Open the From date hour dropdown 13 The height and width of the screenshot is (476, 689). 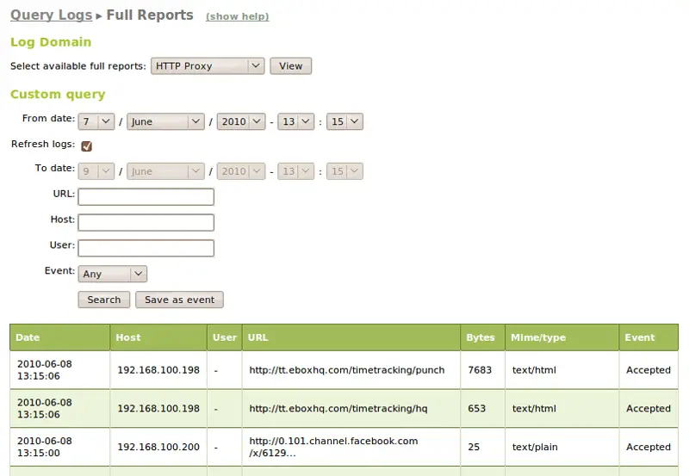pyautogui.click(x=295, y=121)
